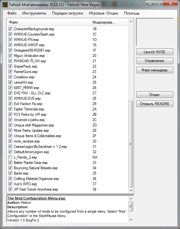This screenshot has height=229, width=180.
Task: Click description panel scrollbar up arrow
Action: click(131, 198)
